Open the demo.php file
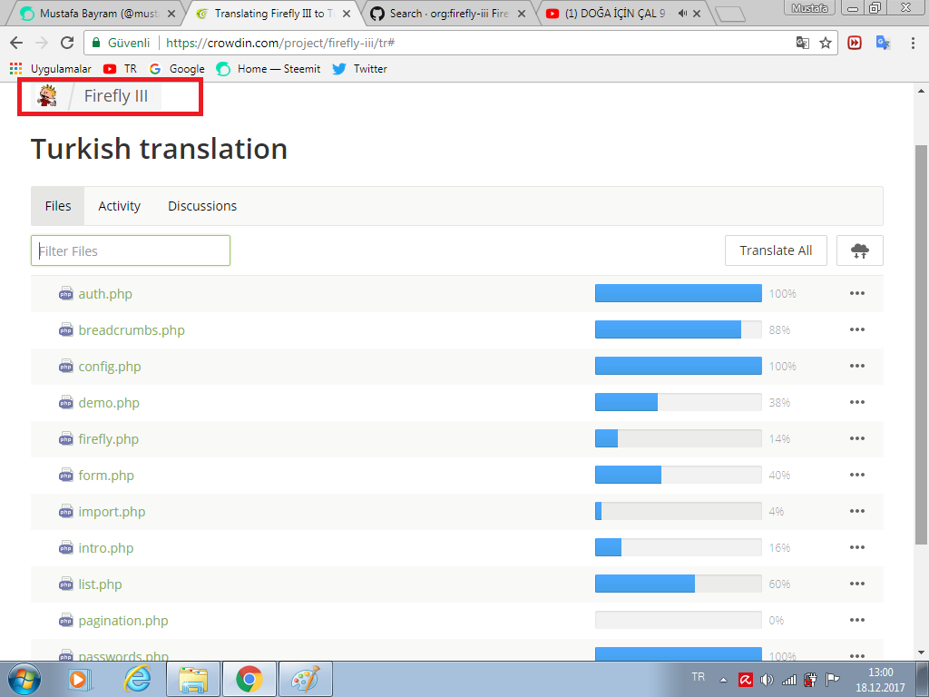This screenshot has width=929, height=697. pyautogui.click(x=109, y=403)
